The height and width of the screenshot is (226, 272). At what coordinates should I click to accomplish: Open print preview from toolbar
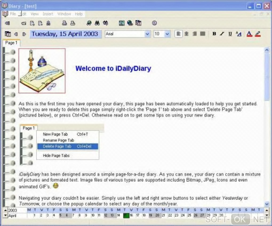(65, 23)
